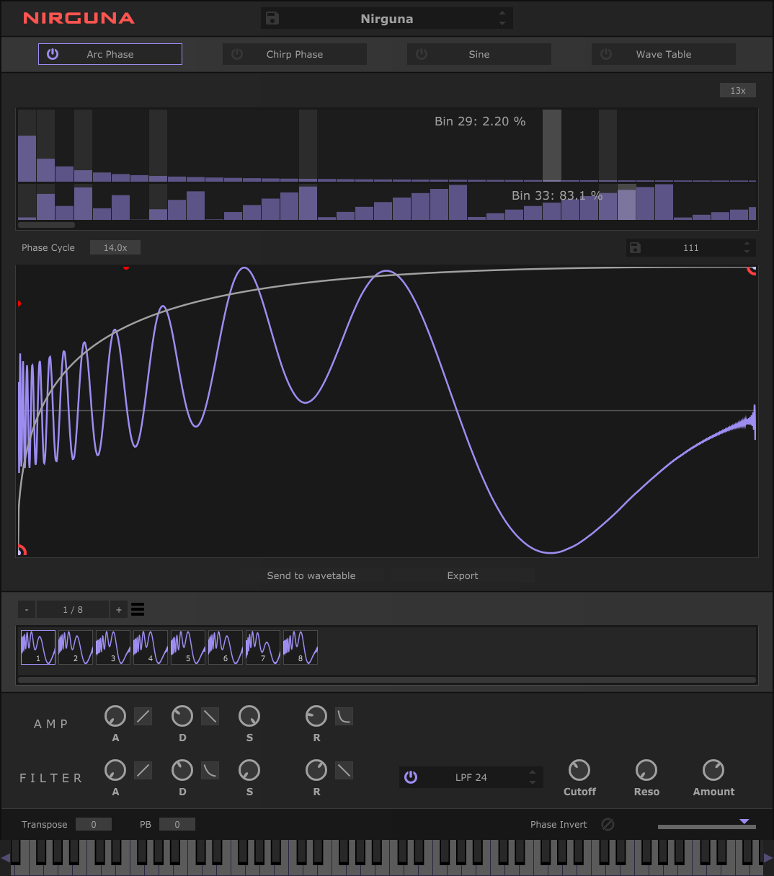Viewport: 774px width, 876px height.
Task: Click the wavetable frames horizontal scrollbar
Action: (387, 679)
